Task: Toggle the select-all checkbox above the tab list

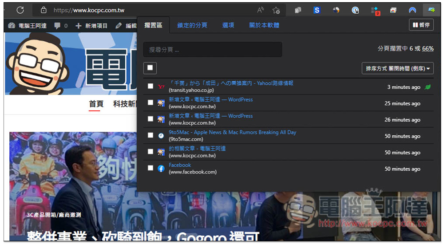Action: (x=150, y=68)
